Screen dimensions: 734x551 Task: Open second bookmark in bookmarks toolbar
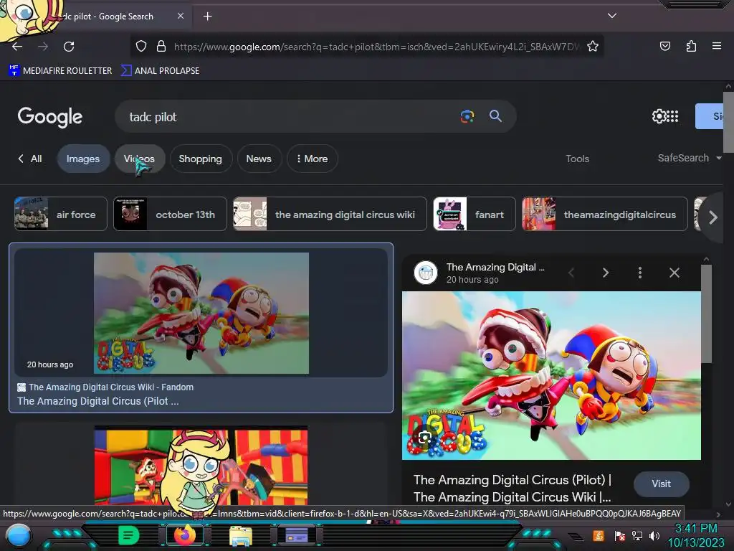[160, 71]
